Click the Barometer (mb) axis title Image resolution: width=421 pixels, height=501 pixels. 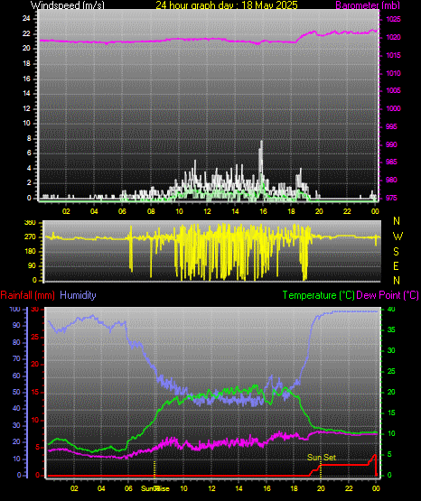point(368,5)
